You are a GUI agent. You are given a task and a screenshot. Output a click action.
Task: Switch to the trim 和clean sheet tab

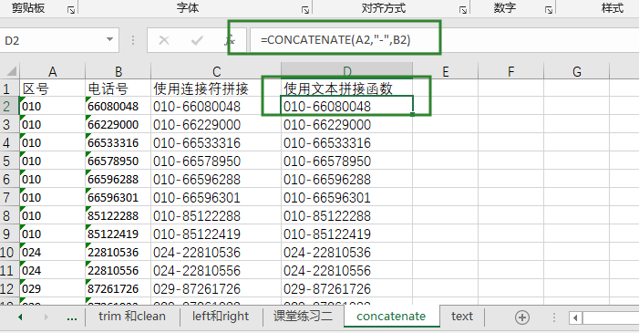[x=132, y=317]
